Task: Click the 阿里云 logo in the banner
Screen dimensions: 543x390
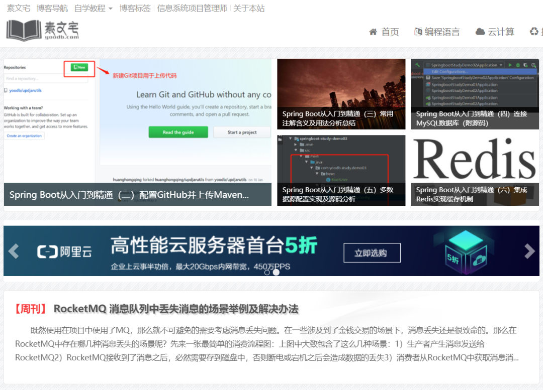Action: (x=64, y=251)
